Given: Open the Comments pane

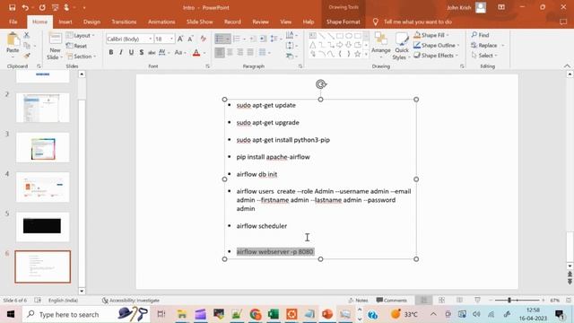Looking at the screenshot, I should (x=392, y=301).
